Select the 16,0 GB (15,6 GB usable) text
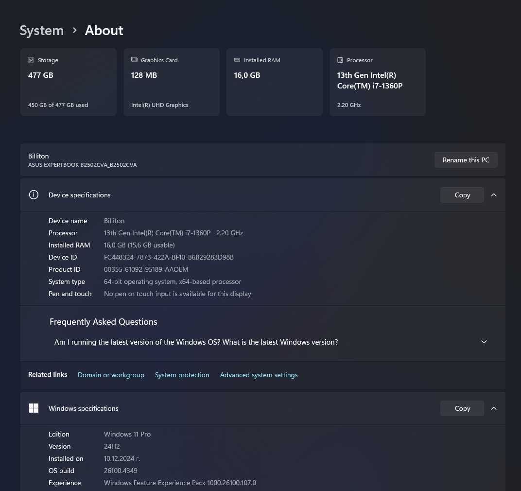The image size is (521, 491). point(139,245)
